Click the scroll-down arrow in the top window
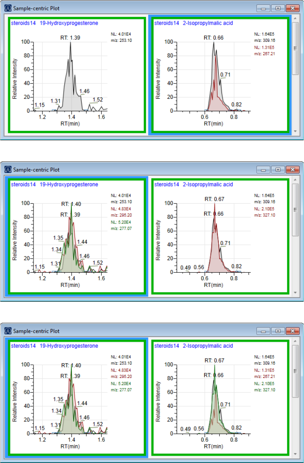Image resolution: width=304 pixels, height=463 pixels. 295,131
